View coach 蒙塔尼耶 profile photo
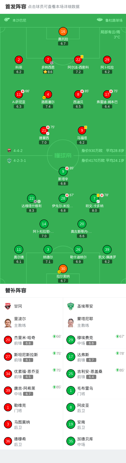The width and height of the screenshot is (126, 463). pos(71,323)
